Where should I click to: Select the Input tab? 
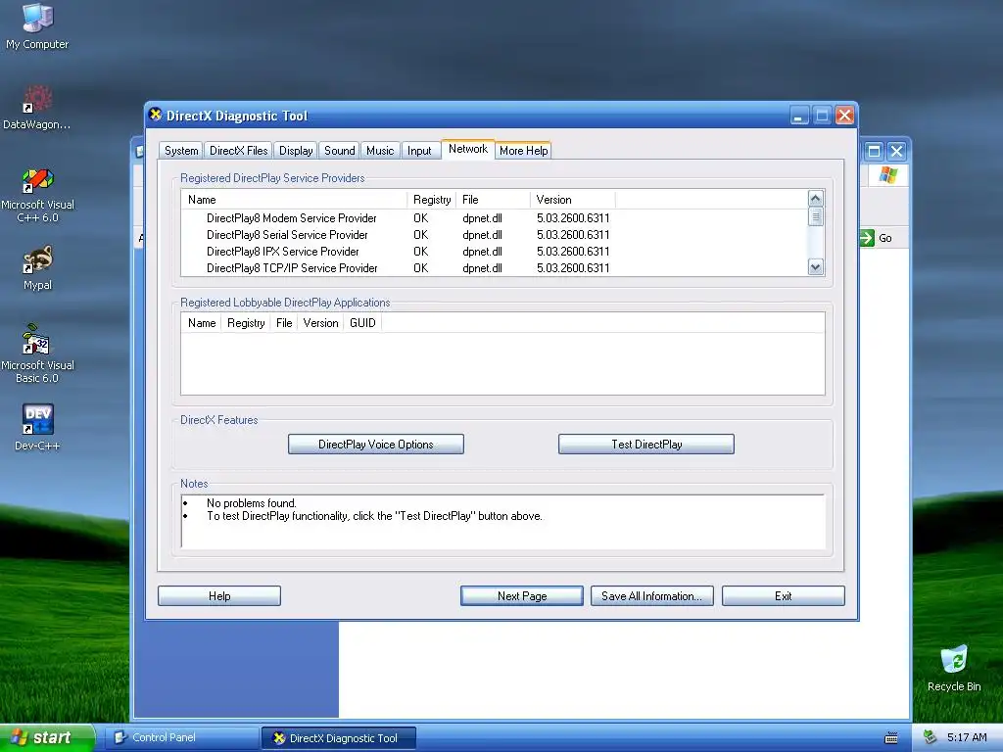[x=419, y=150]
